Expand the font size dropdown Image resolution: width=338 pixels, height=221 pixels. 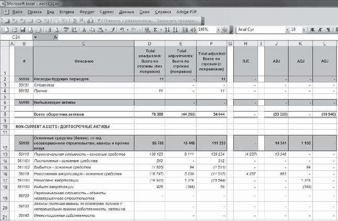[x=303, y=30]
